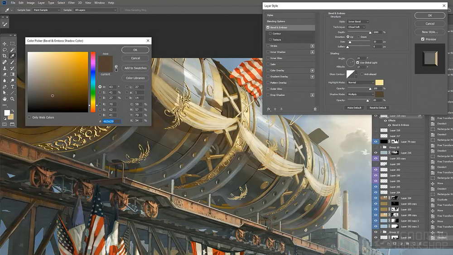
Task: Select the Pen tool
Action: coord(5,87)
